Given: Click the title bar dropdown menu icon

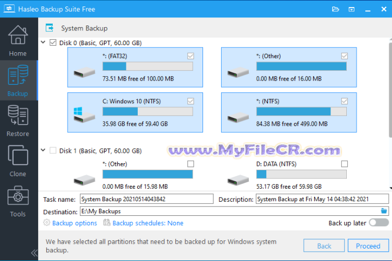Looking at the screenshot, I should coord(352,9).
